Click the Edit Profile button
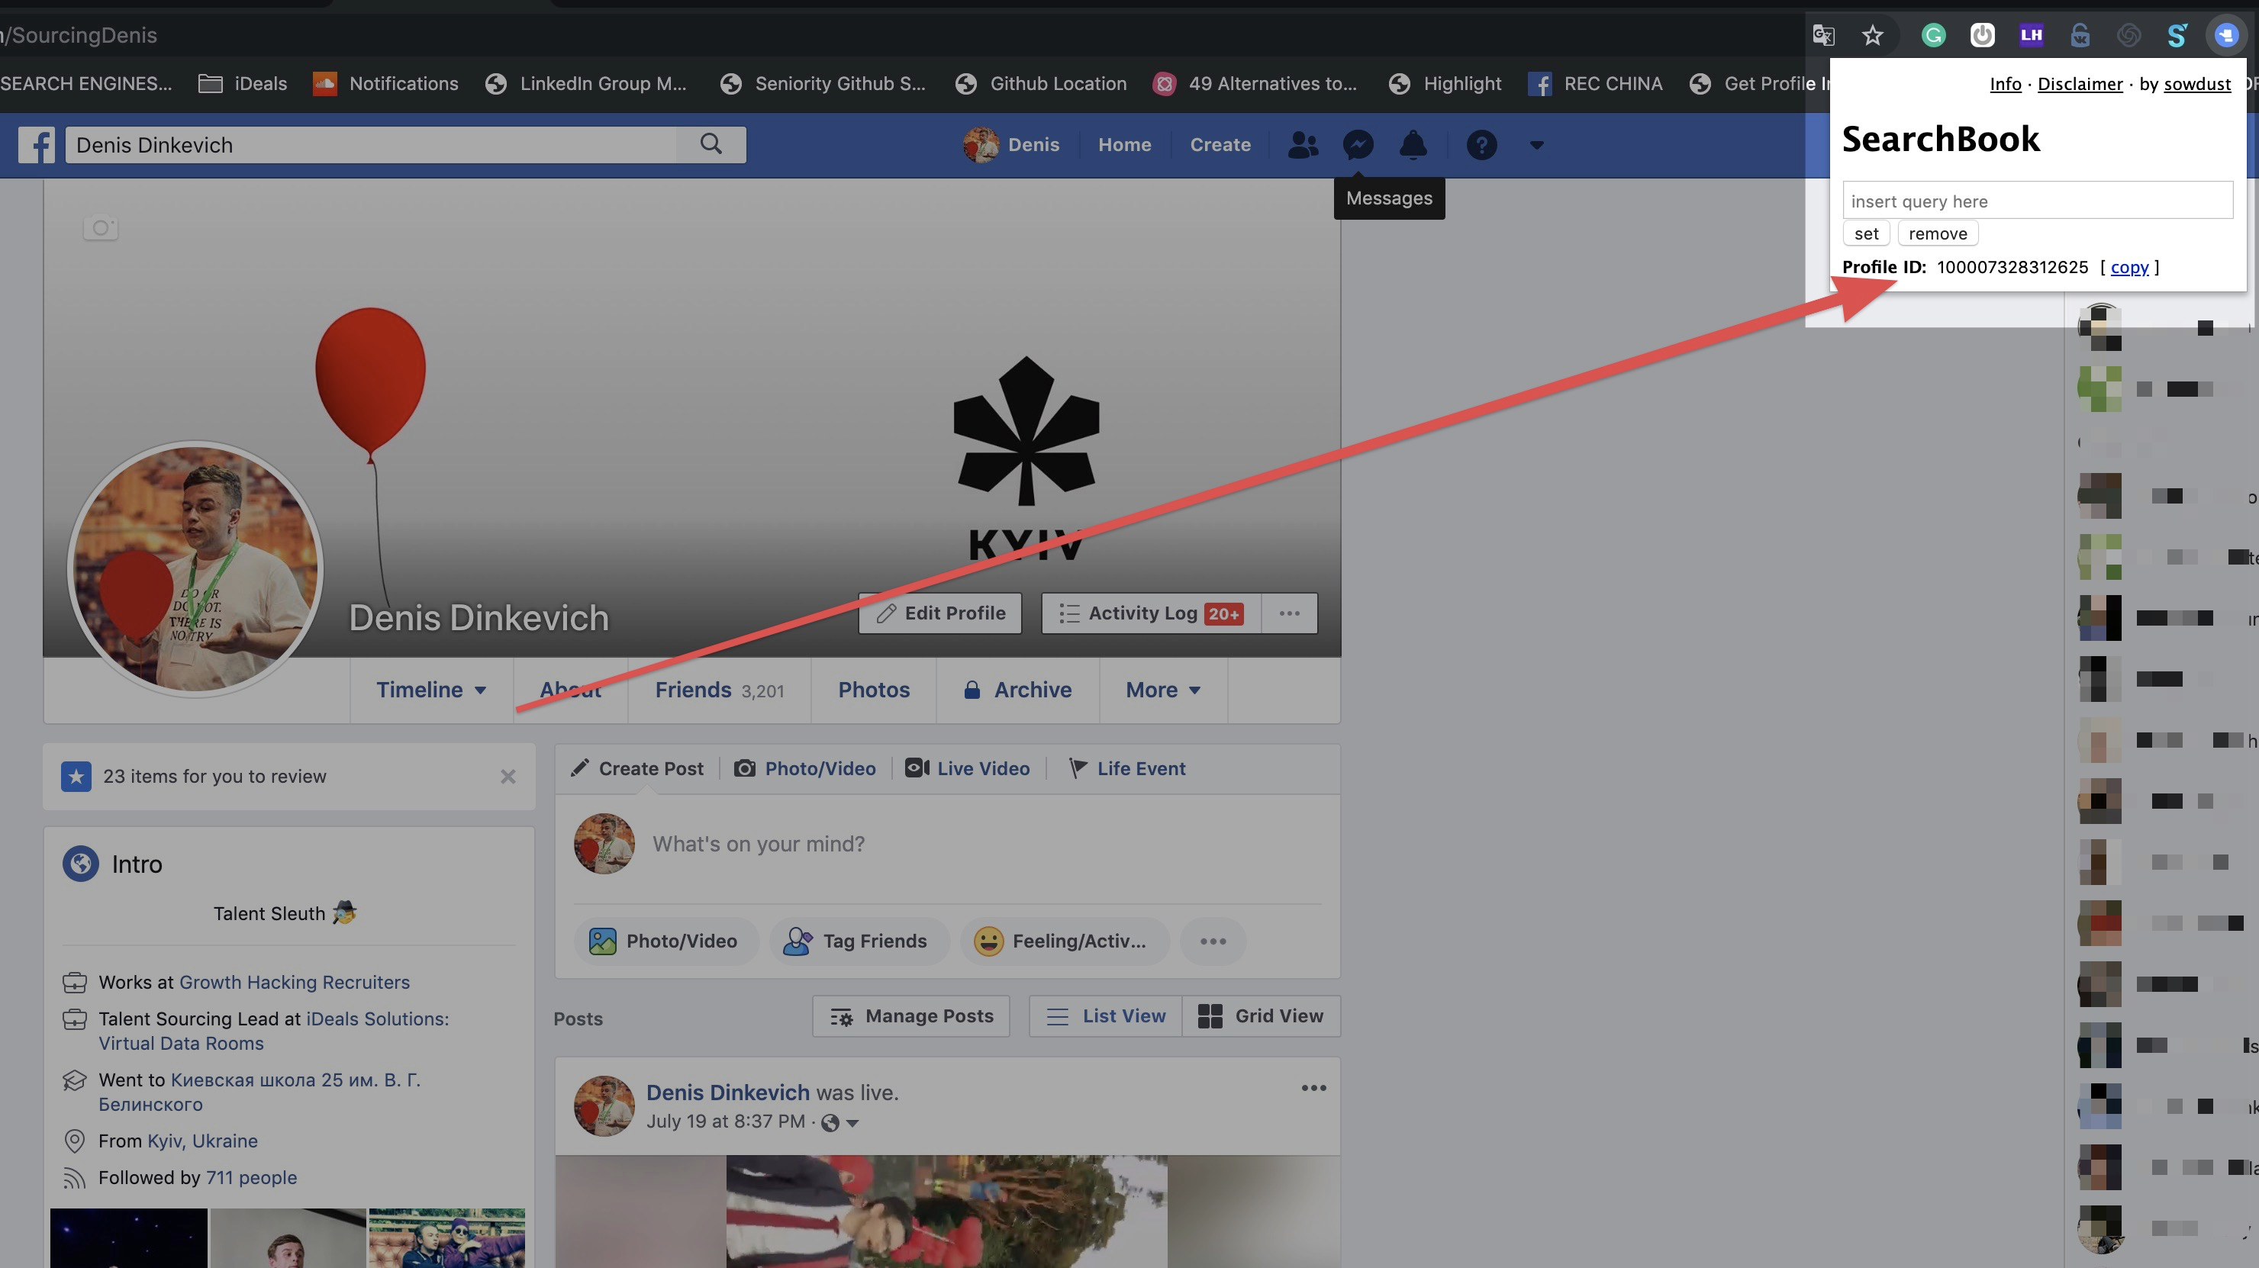 [940, 613]
